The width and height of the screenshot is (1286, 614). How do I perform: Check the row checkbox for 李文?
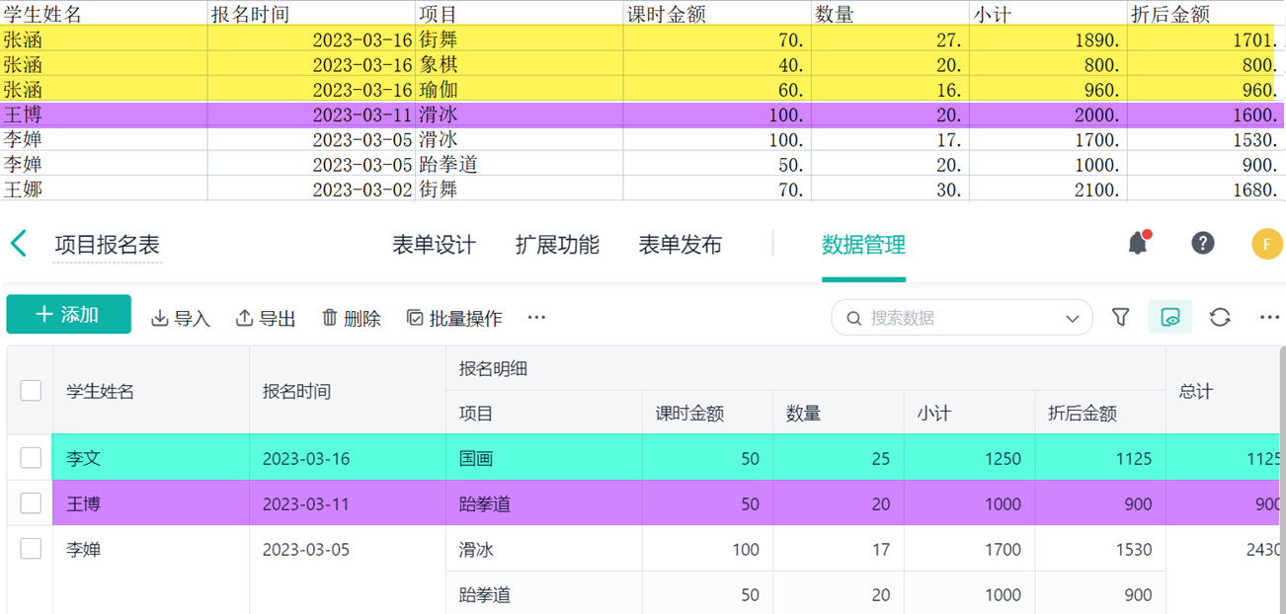(x=31, y=458)
